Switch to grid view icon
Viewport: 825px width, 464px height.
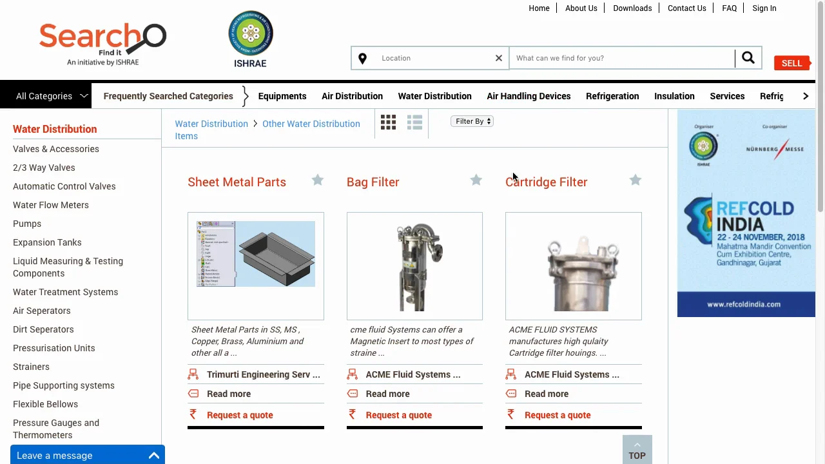[388, 122]
